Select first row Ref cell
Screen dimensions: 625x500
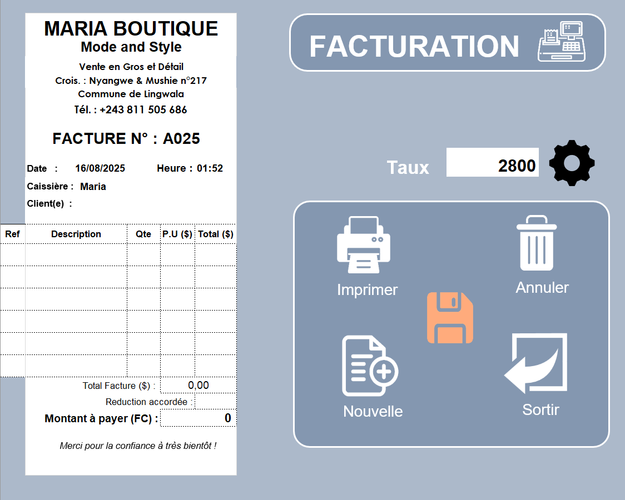pos(12,255)
